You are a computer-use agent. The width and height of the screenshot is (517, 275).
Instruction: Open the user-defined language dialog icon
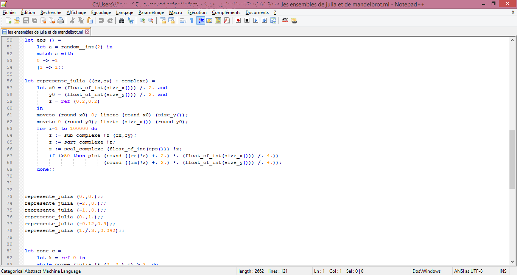point(209,20)
